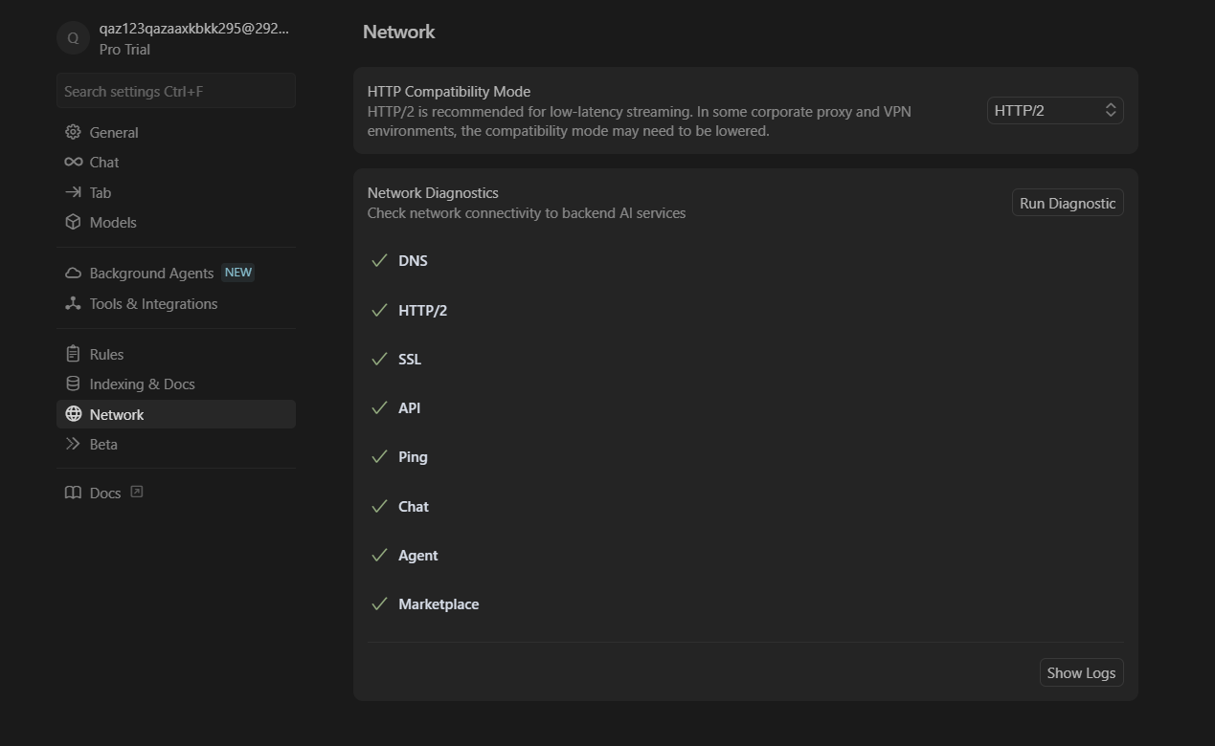Click the account avatar circle
The image size is (1215, 746).
click(x=73, y=38)
